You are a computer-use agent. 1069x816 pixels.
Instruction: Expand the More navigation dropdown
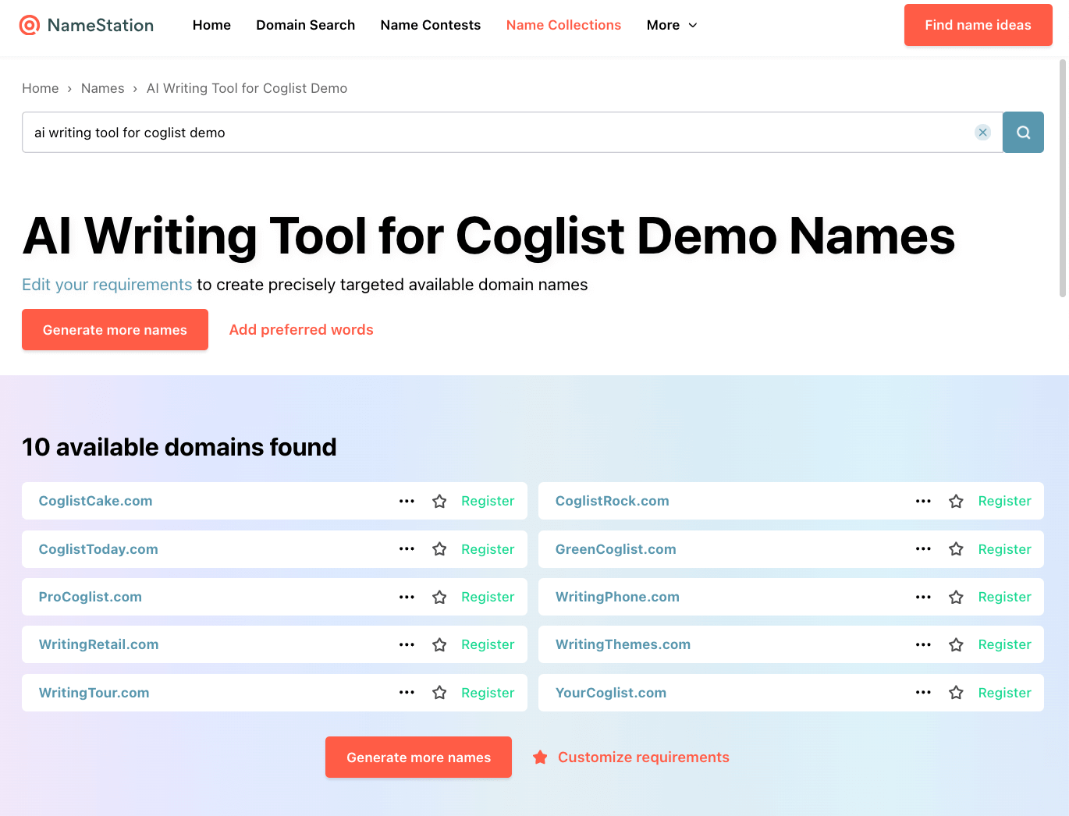coord(672,25)
